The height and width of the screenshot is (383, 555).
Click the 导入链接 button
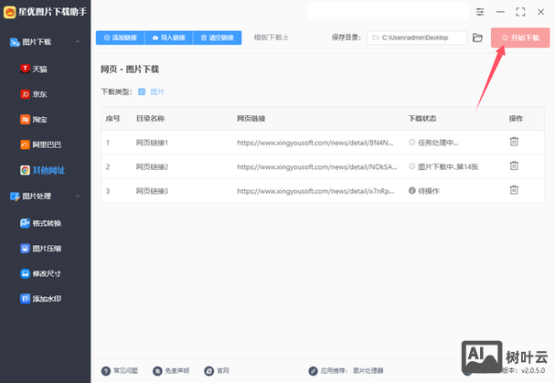point(169,37)
